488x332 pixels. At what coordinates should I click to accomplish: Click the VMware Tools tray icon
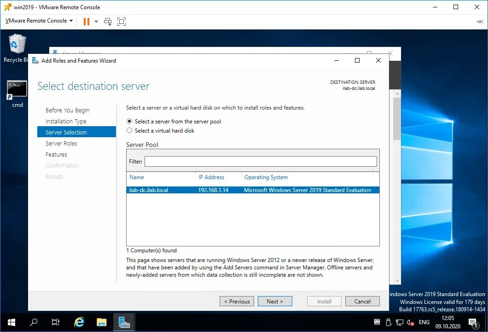[377, 322]
